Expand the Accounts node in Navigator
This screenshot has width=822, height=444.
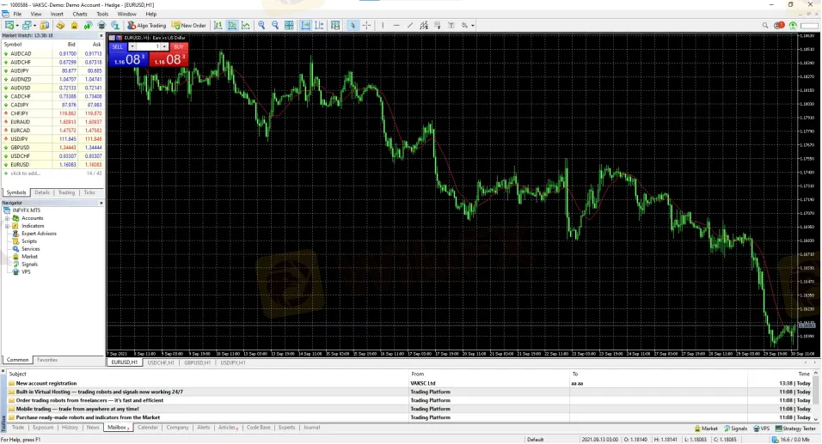pyautogui.click(x=8, y=218)
